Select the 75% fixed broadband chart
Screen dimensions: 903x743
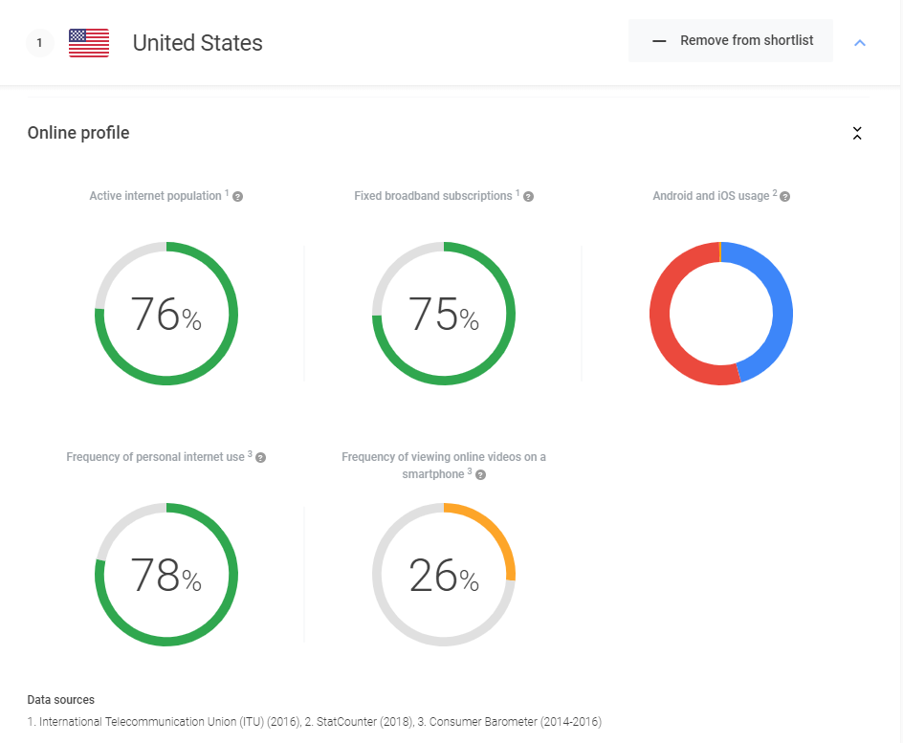[444, 314]
